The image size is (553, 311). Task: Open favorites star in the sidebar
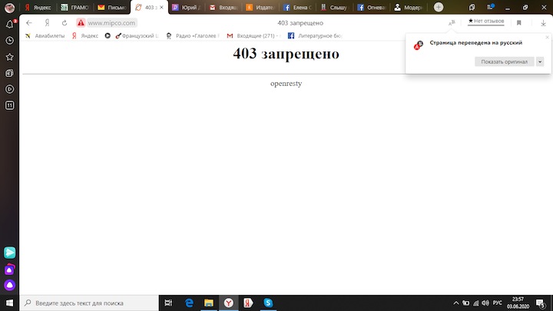(x=9, y=57)
